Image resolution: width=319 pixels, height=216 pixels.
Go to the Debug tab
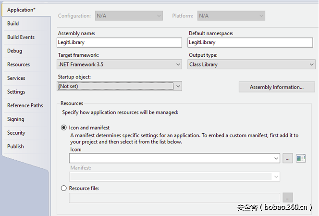14,51
